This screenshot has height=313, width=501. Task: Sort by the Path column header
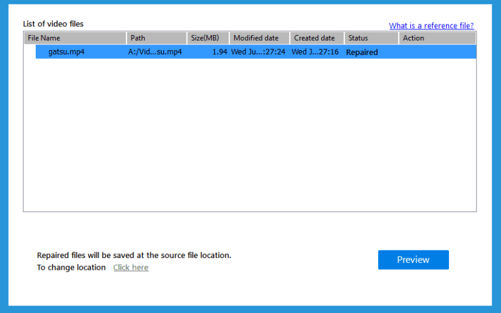tap(157, 38)
